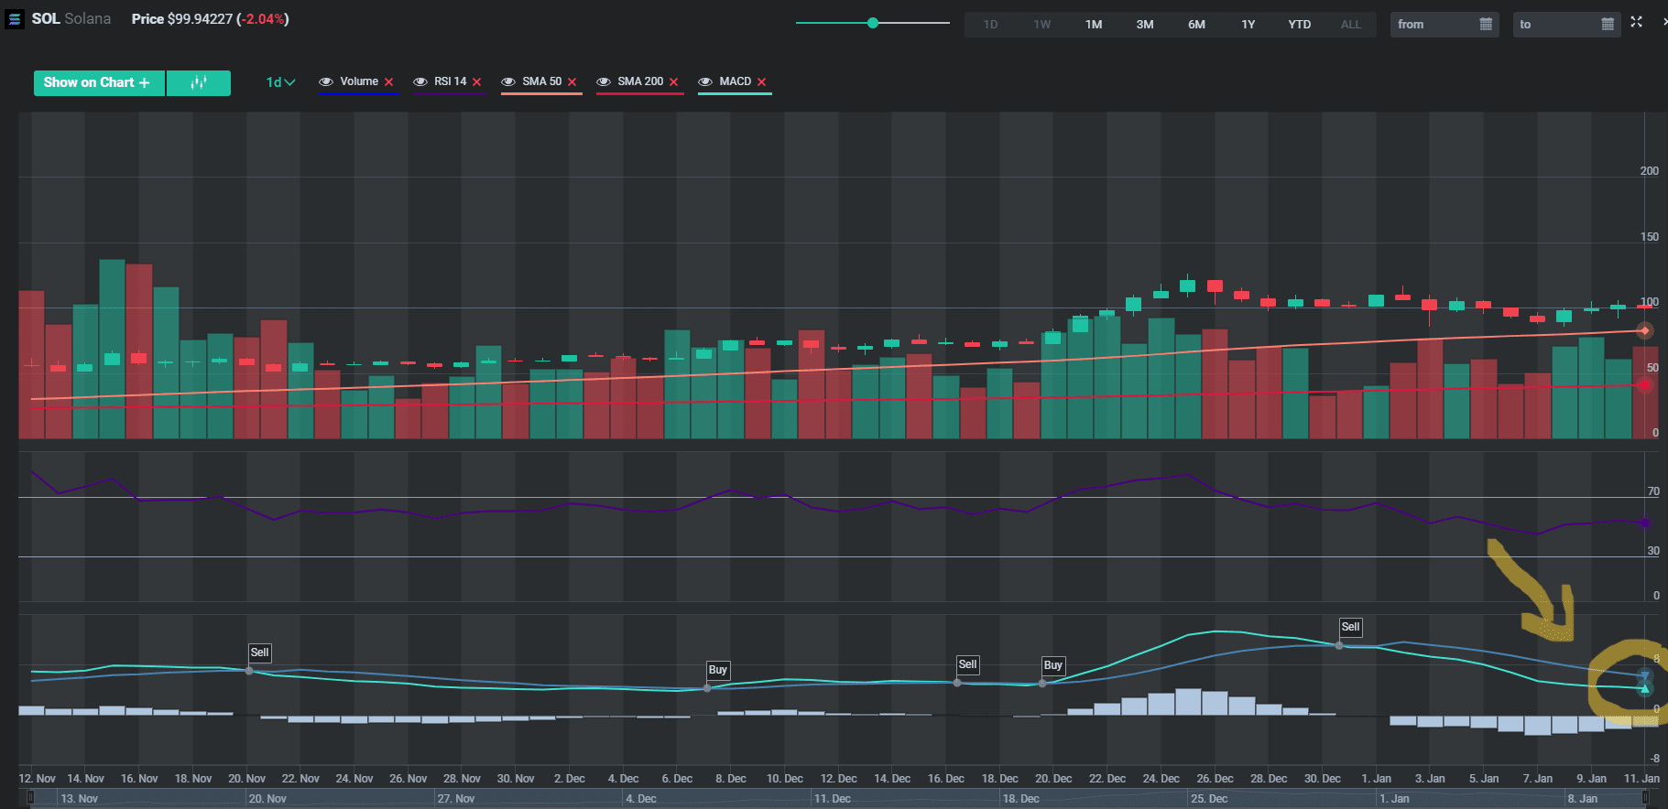Toggle MACD visibility eye icon
Screen dimensions: 1668x809
(705, 82)
